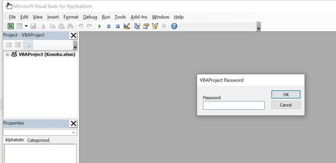The height and width of the screenshot is (163, 336).
Task: Open the Insert menu
Action: (53, 17)
